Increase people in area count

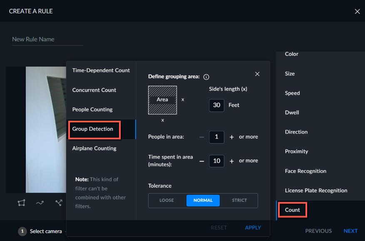232,137
